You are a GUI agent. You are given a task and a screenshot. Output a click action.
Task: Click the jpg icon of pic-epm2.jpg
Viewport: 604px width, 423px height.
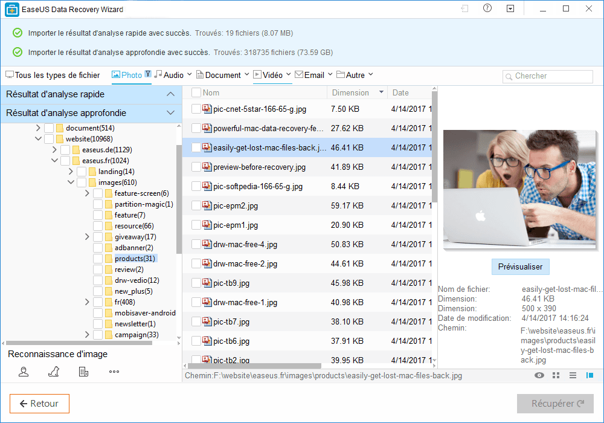(207, 205)
